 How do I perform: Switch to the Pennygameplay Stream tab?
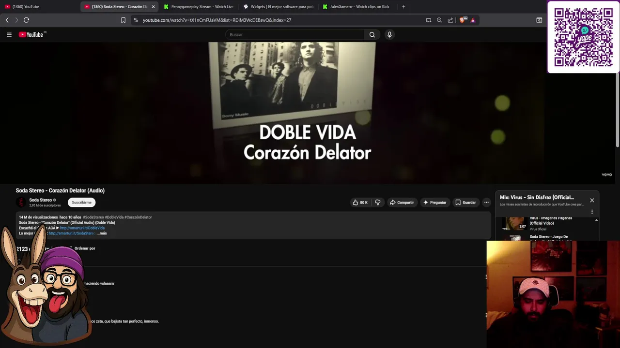pyautogui.click(x=199, y=7)
